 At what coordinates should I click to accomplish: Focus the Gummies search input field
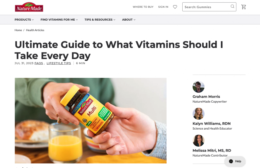click(x=206, y=7)
